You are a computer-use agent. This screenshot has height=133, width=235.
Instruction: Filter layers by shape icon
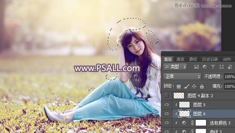tap(221, 67)
